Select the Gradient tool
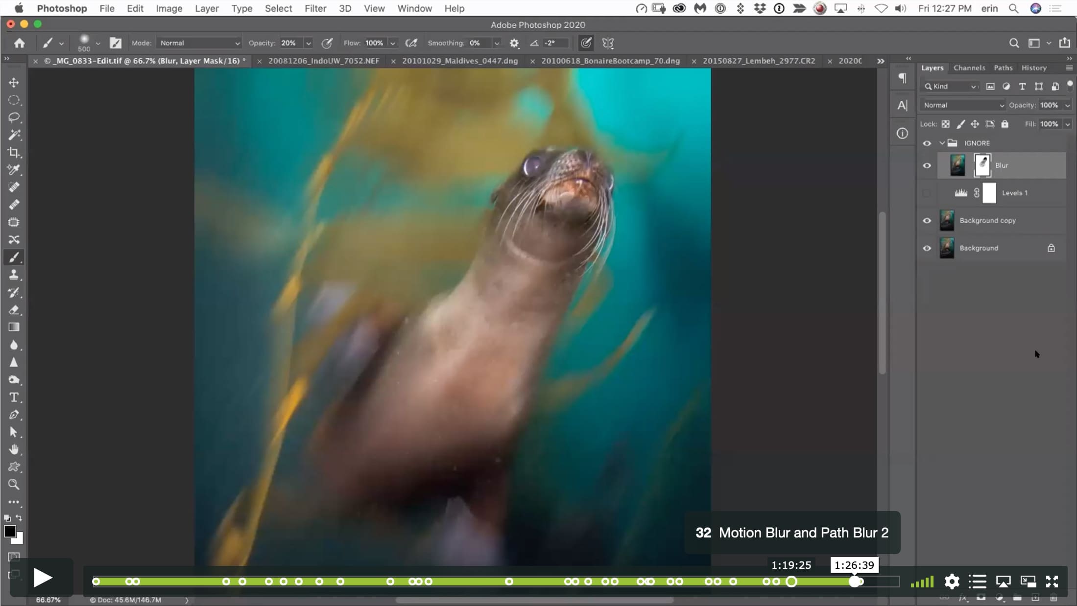This screenshot has width=1077, height=606. pyautogui.click(x=14, y=327)
